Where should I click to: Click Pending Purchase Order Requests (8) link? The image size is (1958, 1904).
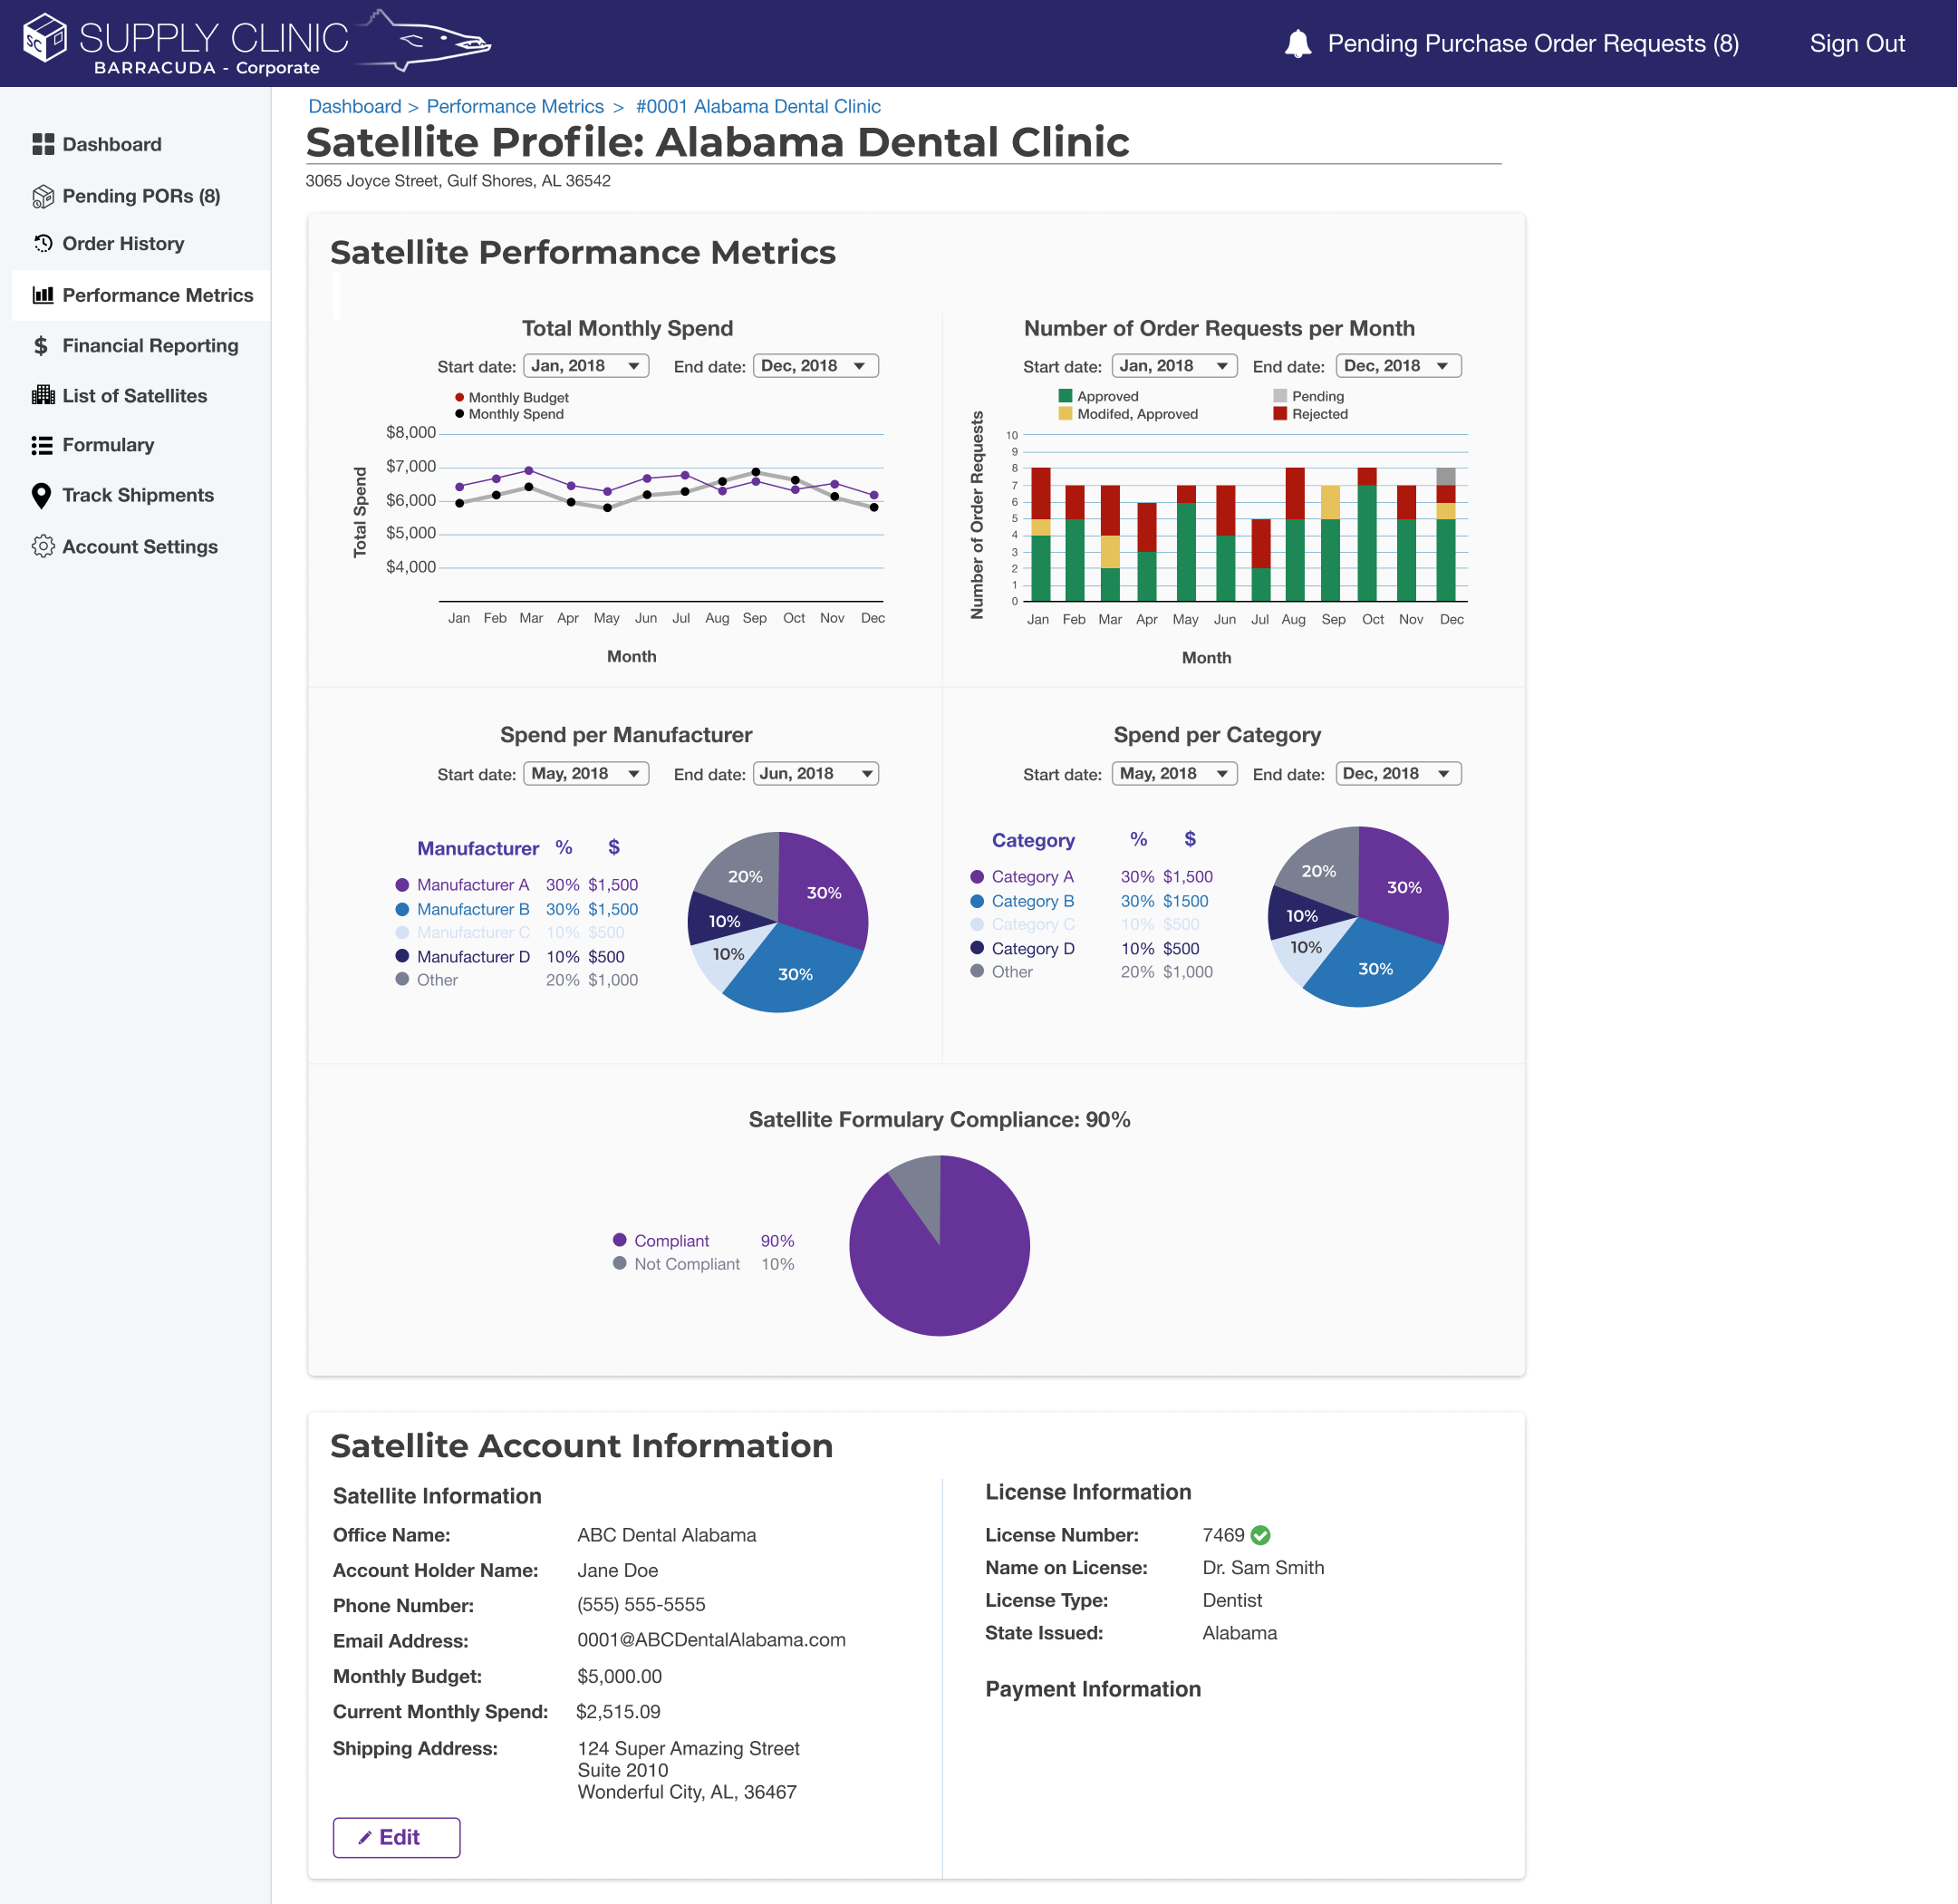(1533, 43)
